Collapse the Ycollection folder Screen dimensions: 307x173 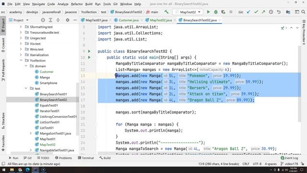[x=21, y=61]
